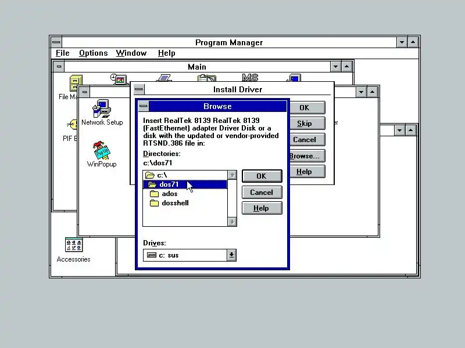
Task: Click the Control Panel icon in Main
Action: coord(119,78)
